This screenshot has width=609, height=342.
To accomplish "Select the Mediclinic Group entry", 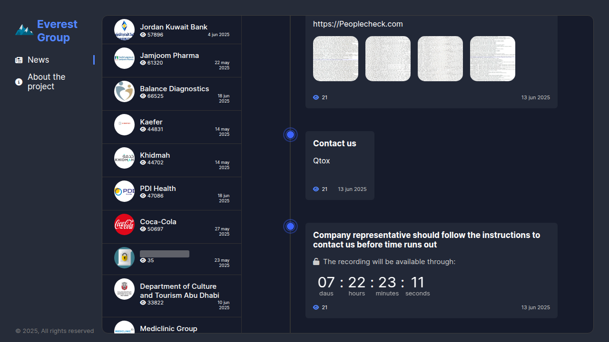I will [x=172, y=325].
